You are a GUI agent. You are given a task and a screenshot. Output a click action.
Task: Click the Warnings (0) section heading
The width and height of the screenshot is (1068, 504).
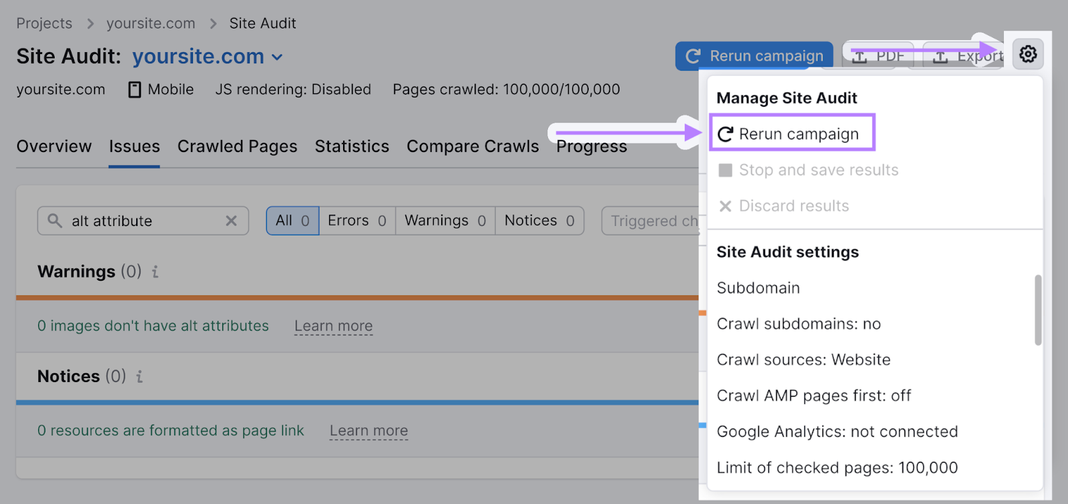[x=89, y=272]
